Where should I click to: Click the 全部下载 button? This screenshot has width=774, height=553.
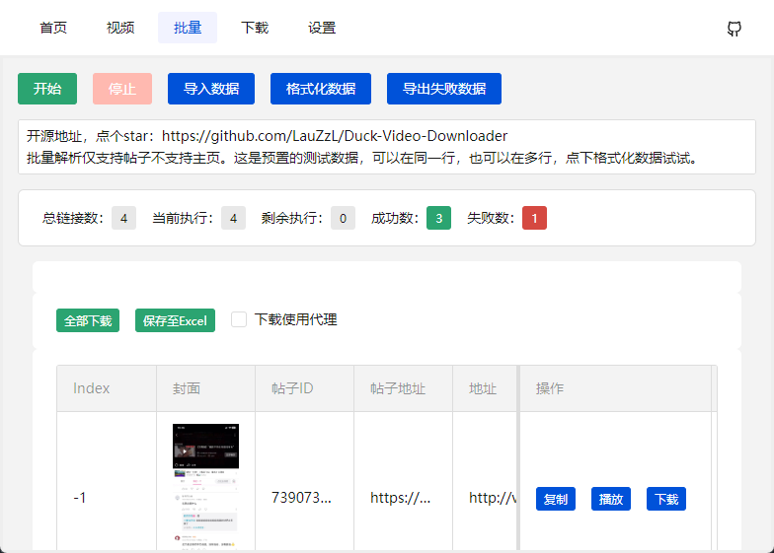88,320
